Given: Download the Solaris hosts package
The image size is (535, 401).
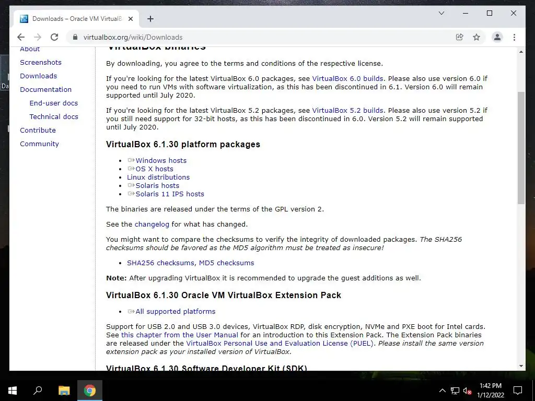Looking at the screenshot, I should 157,185.
